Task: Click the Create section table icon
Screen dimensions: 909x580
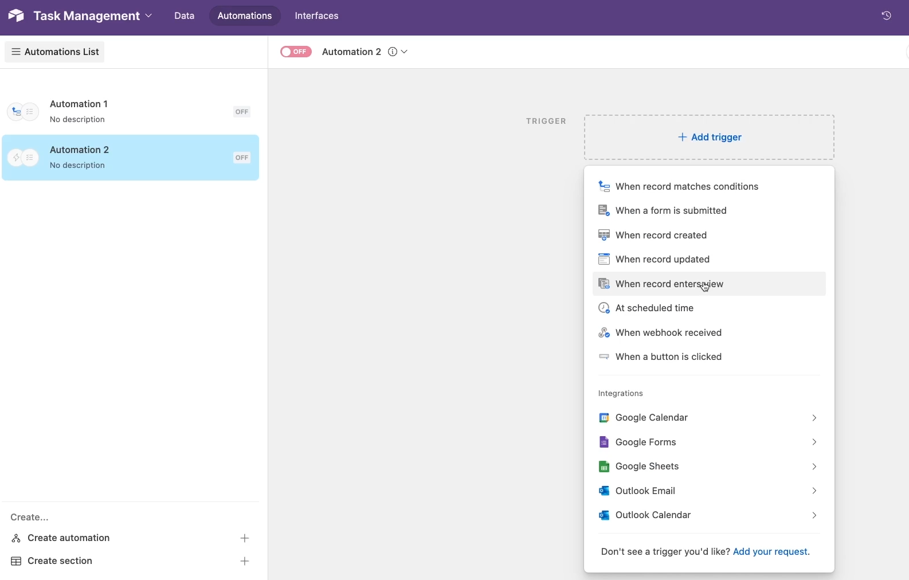Action: pyautogui.click(x=16, y=561)
